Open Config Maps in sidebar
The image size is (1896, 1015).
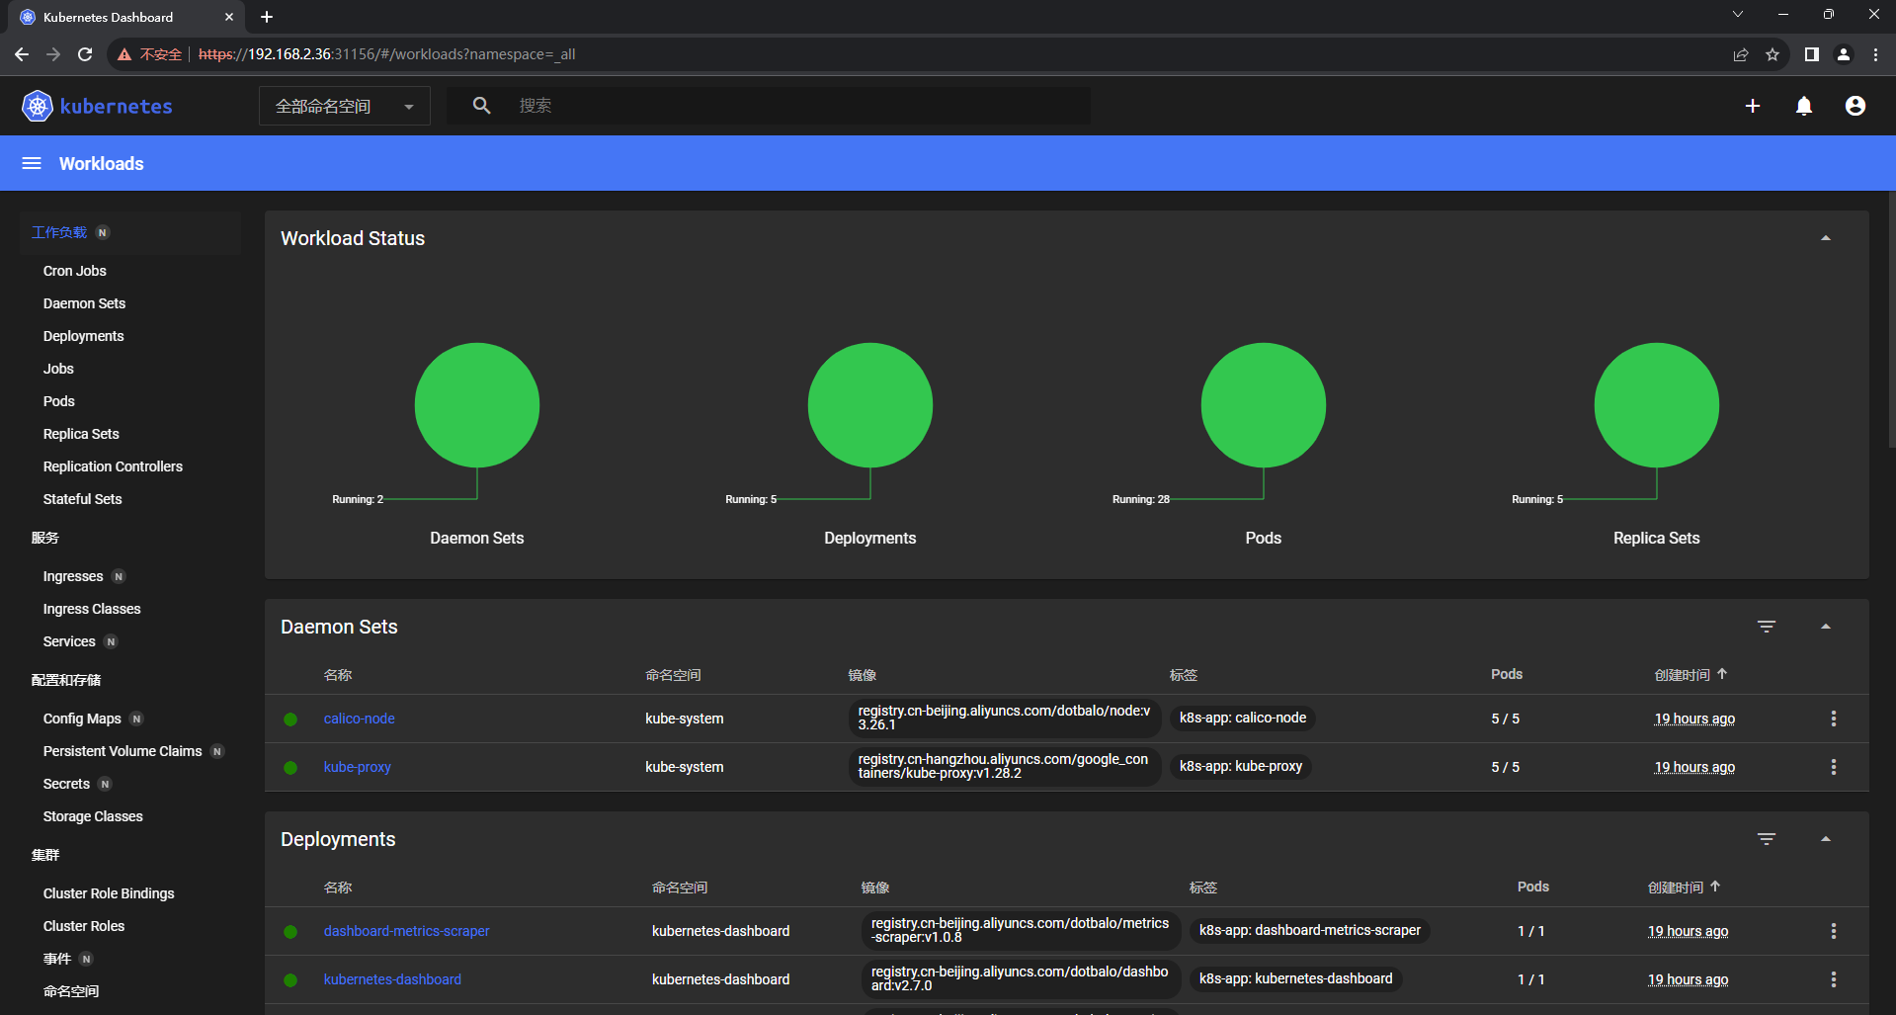click(x=82, y=719)
